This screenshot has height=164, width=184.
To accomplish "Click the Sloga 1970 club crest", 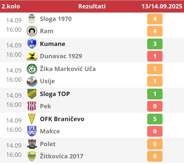I will click(32, 19).
